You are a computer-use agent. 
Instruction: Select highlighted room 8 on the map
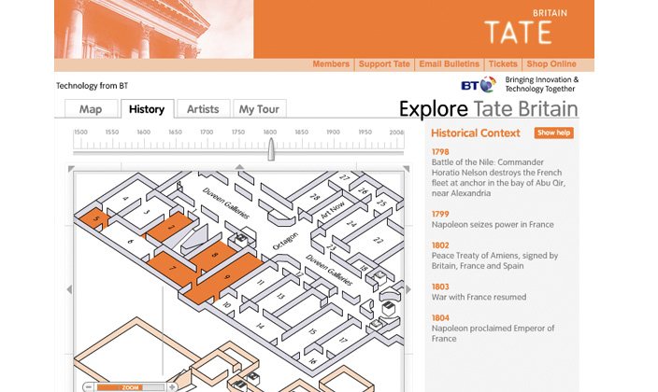tap(215, 256)
